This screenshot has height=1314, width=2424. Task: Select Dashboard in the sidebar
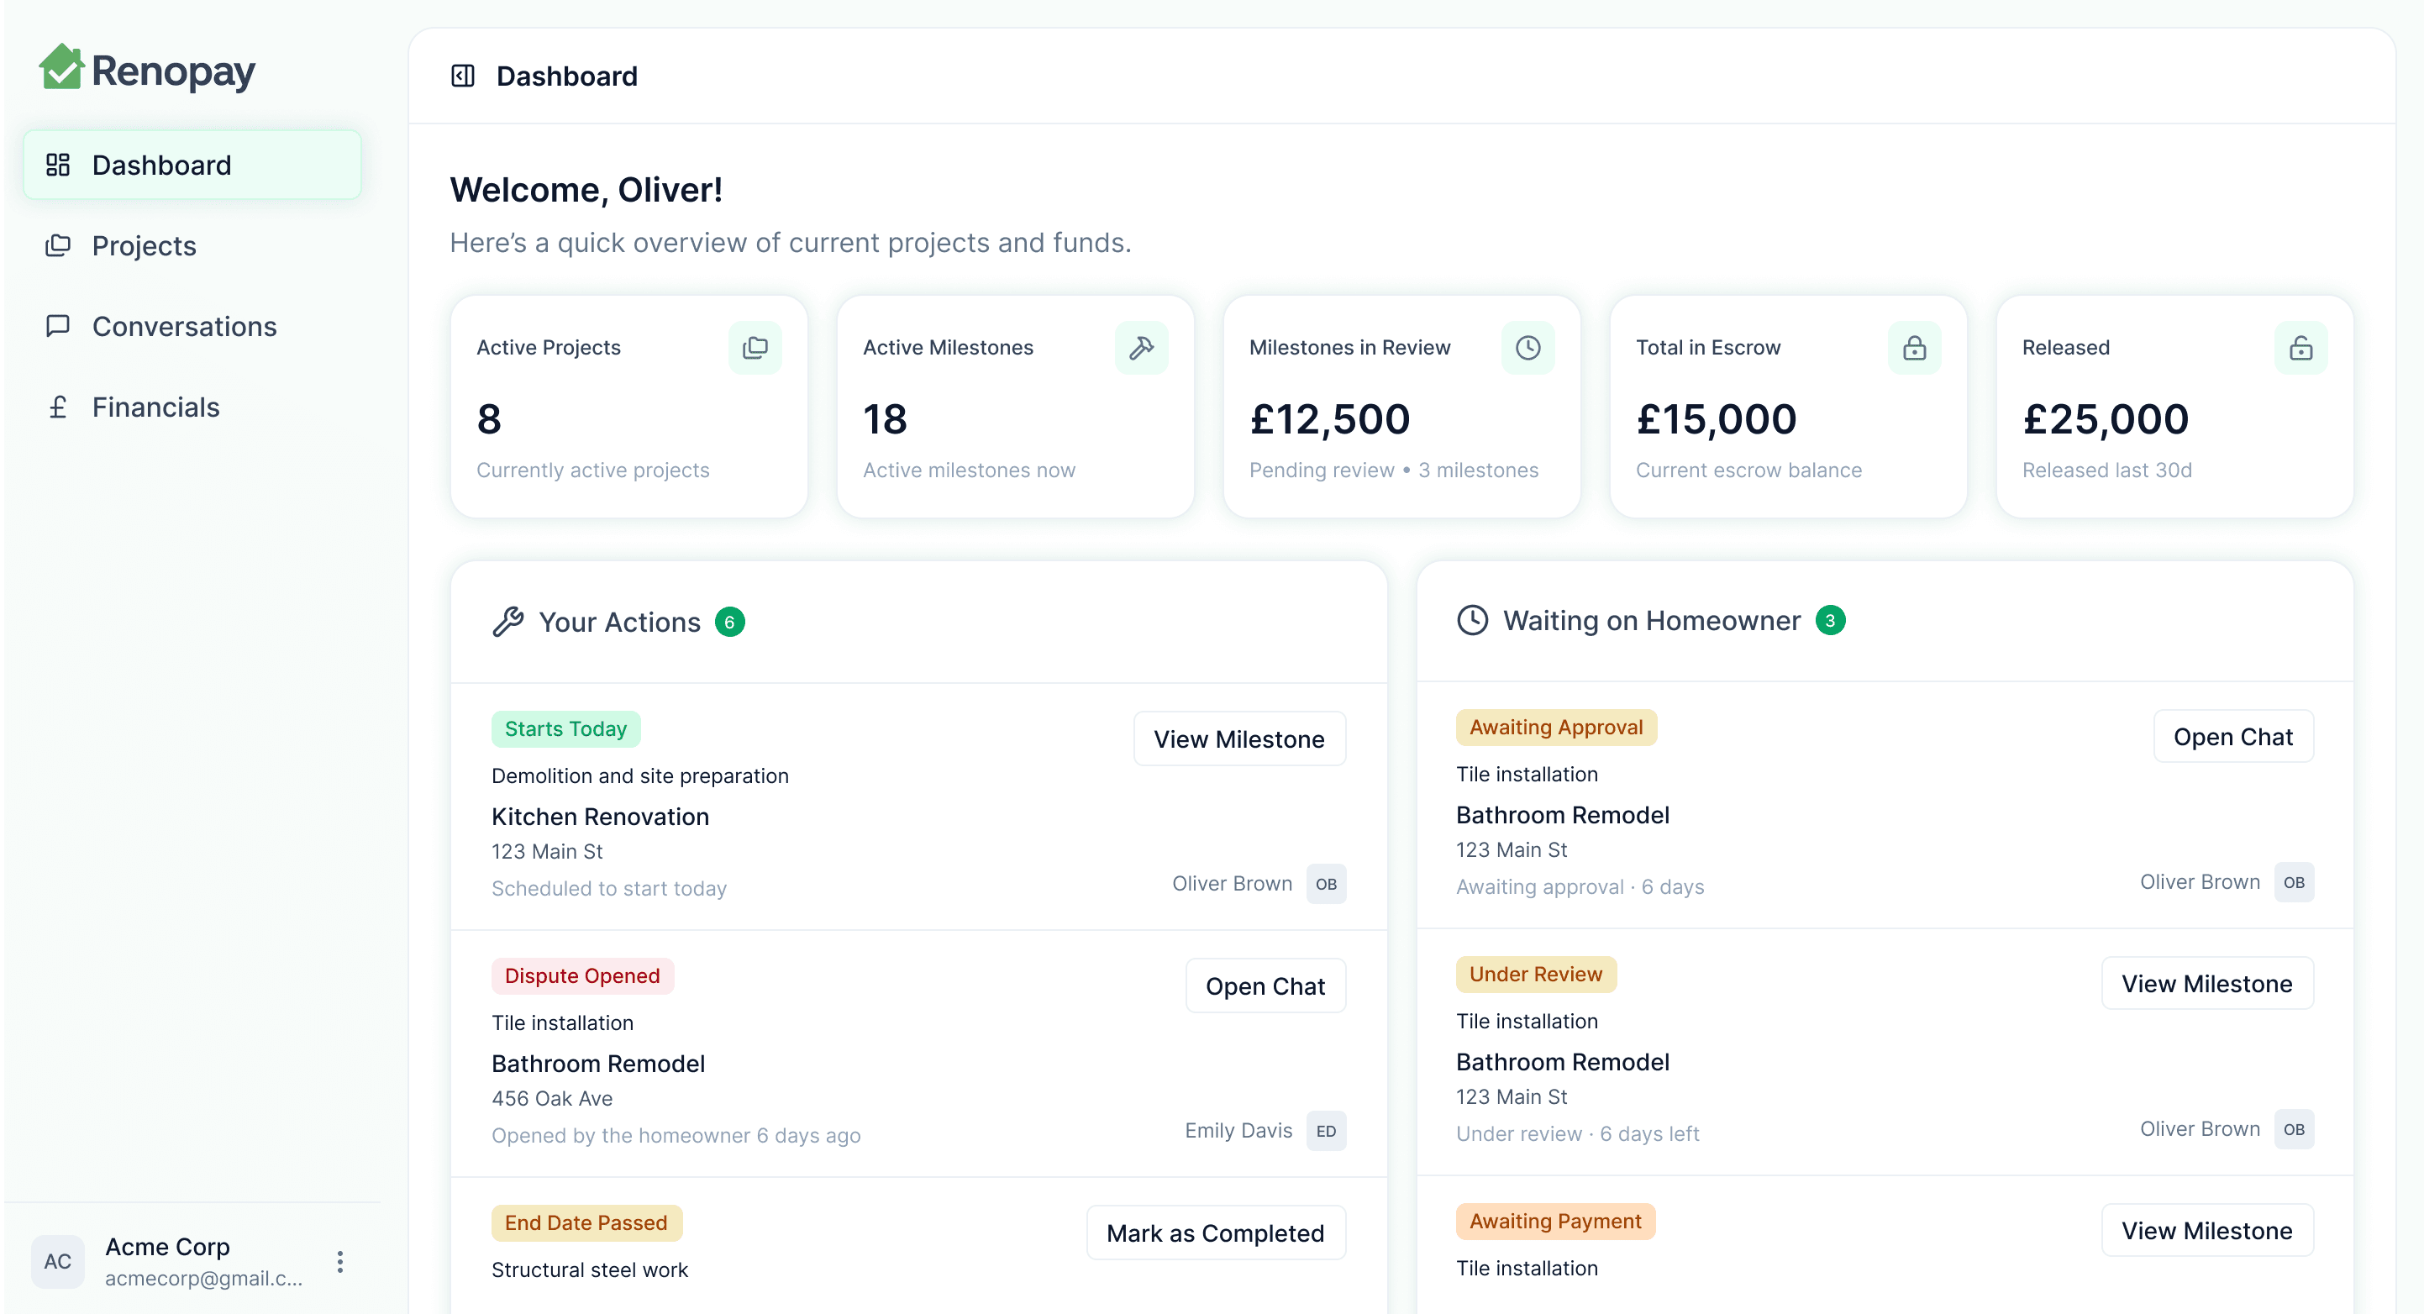click(162, 165)
